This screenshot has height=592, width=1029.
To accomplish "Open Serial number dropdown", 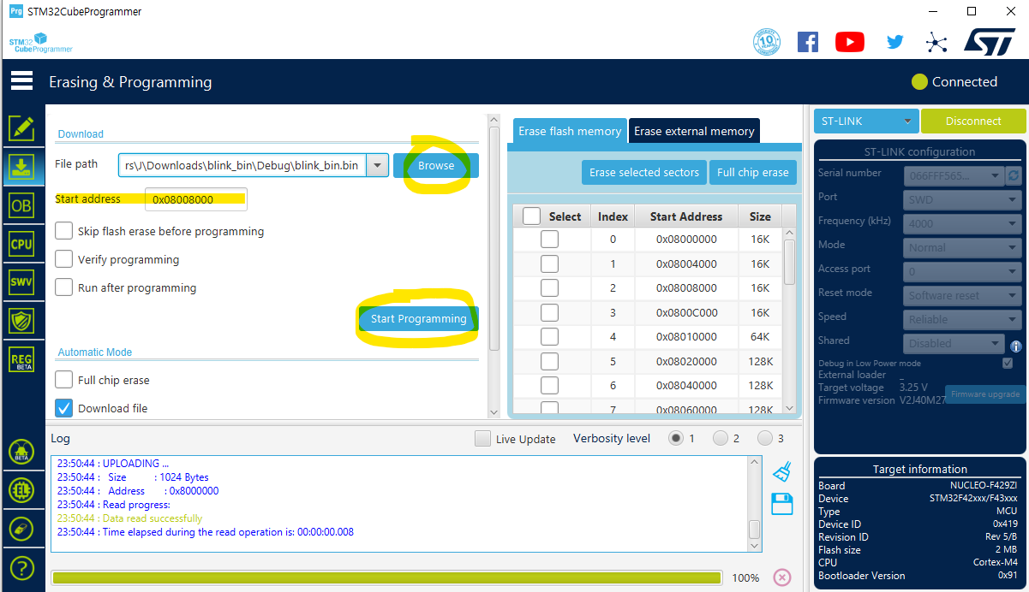I will (955, 175).
